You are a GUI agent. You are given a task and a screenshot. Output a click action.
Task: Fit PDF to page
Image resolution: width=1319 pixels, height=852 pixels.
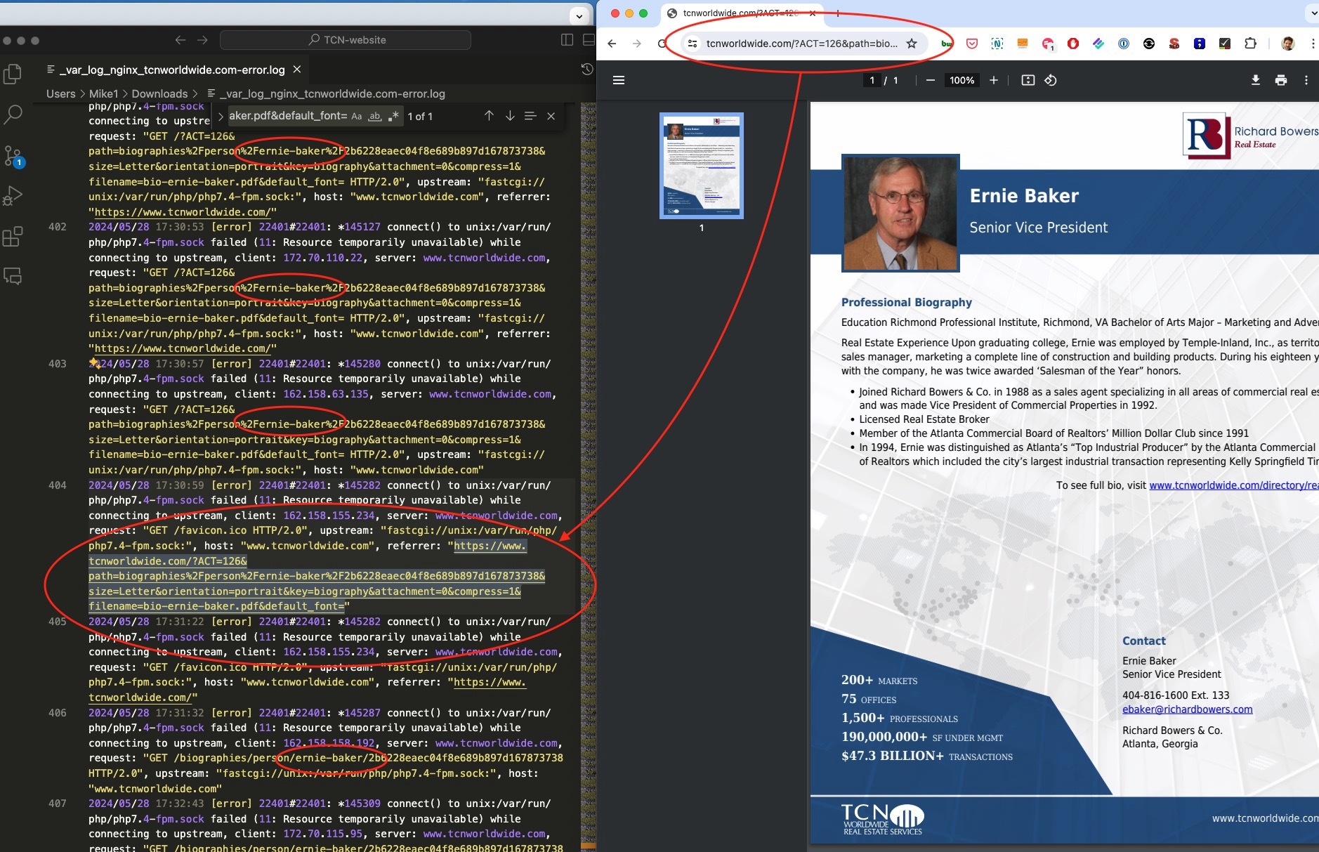1028,80
